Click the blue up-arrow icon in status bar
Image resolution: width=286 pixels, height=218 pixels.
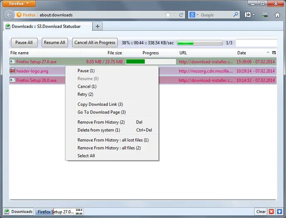[x=279, y=211]
